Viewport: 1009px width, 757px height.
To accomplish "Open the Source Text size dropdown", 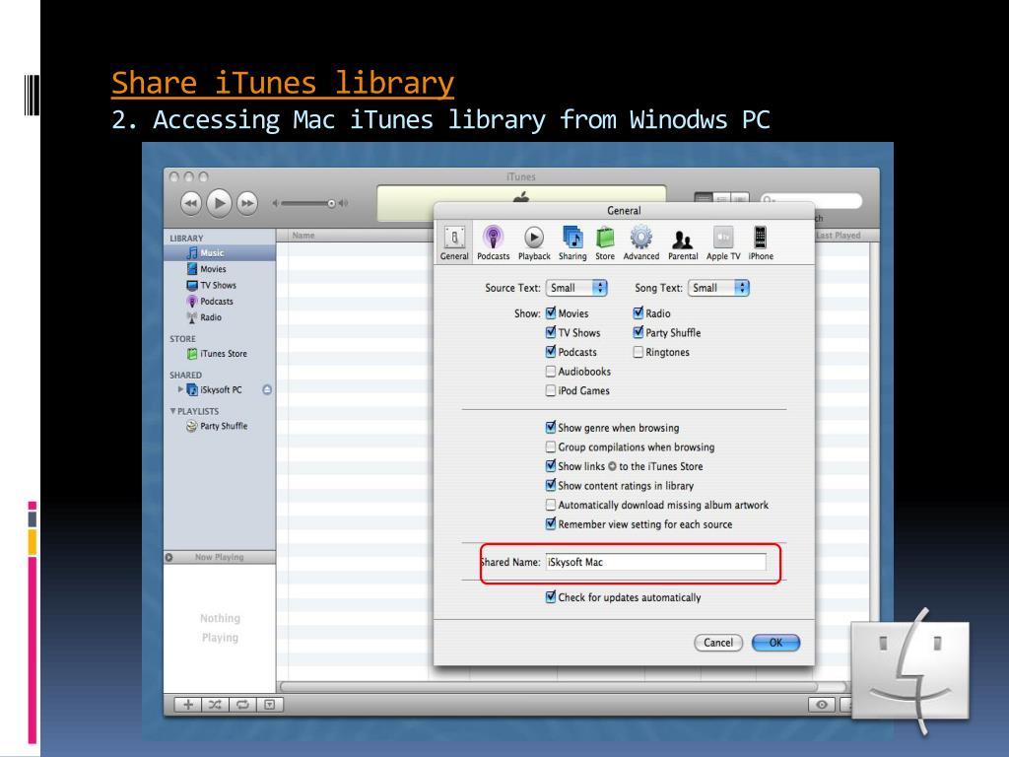I will (x=576, y=288).
